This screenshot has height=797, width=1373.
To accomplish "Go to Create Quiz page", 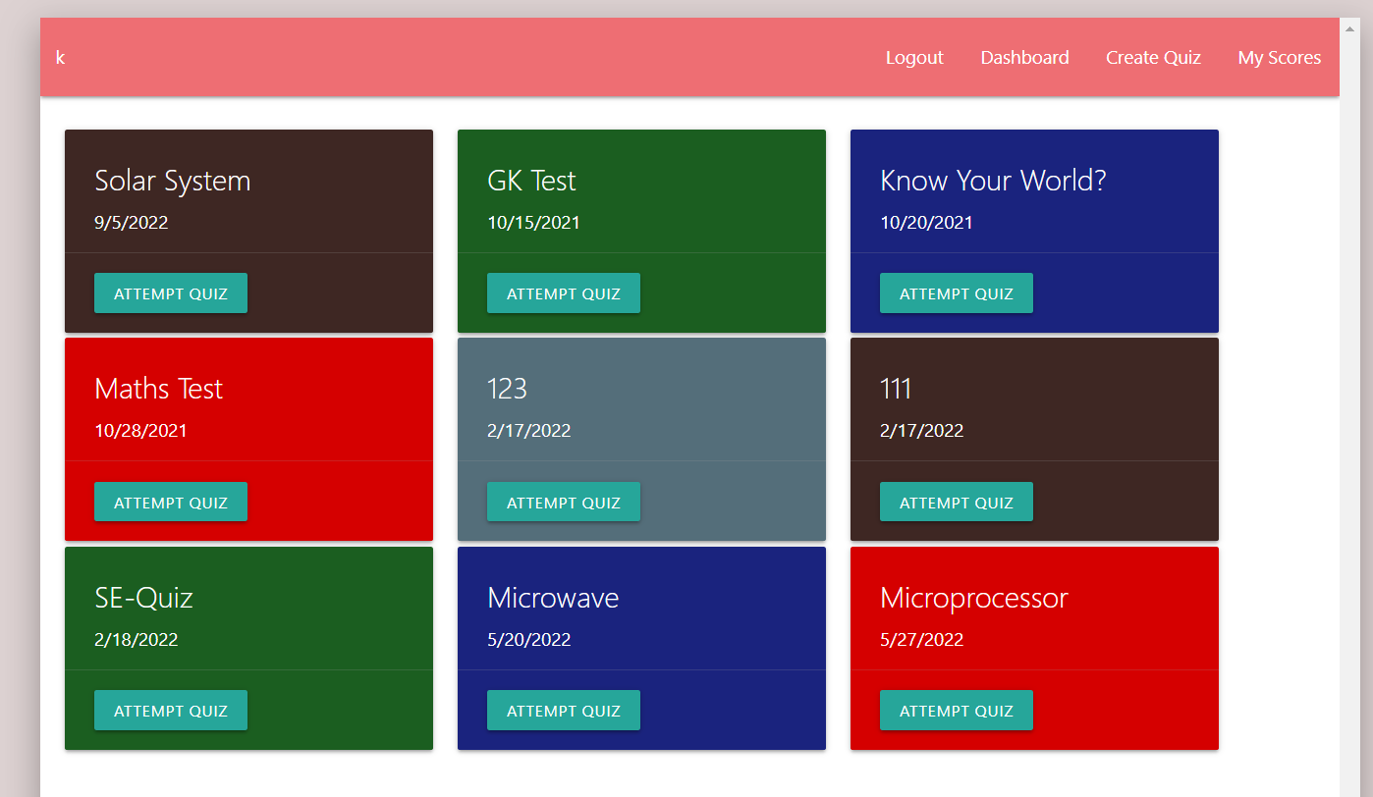I will tap(1153, 58).
